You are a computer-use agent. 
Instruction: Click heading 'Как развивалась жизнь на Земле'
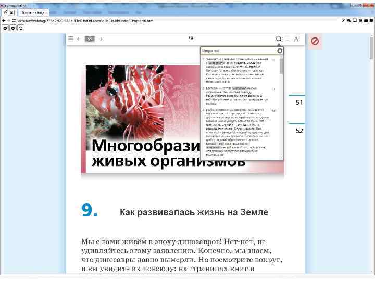point(194,212)
